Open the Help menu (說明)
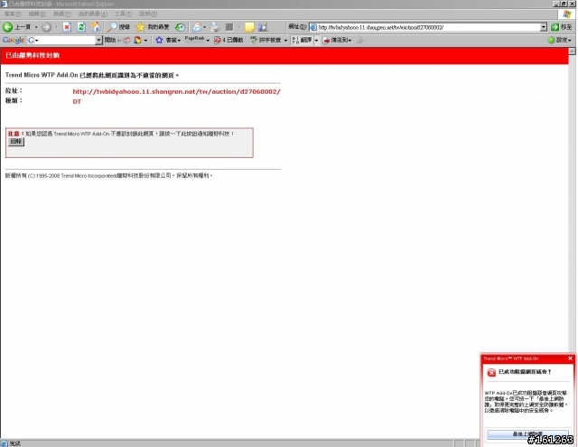Screen dimensions: 578x447 [x=148, y=14]
